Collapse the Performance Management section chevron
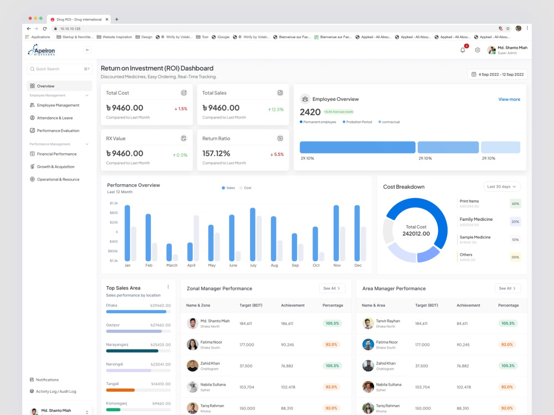The height and width of the screenshot is (415, 554). (x=87, y=144)
